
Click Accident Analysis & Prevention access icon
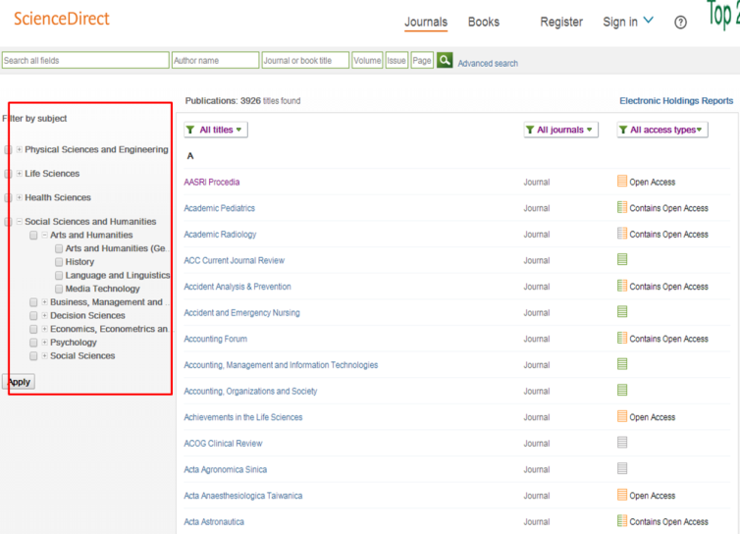tap(622, 286)
